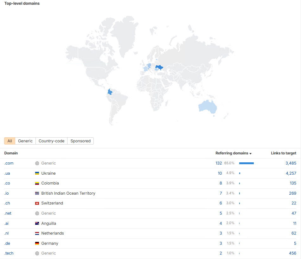Click the Germany flag icon

pos(37,243)
